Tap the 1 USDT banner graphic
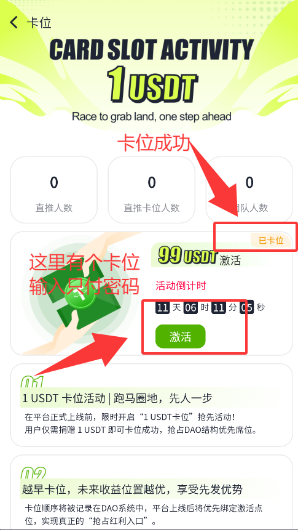 tap(152, 85)
